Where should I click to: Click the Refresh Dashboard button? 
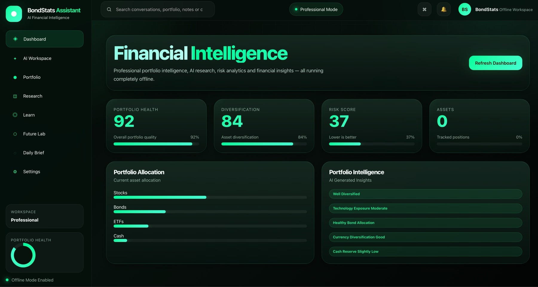point(496,63)
